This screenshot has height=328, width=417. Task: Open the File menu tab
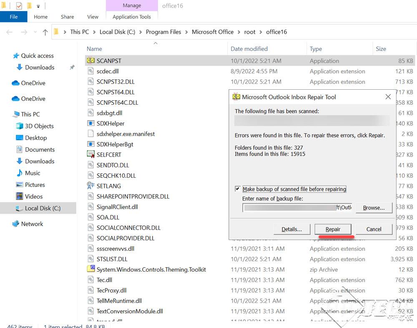point(14,17)
